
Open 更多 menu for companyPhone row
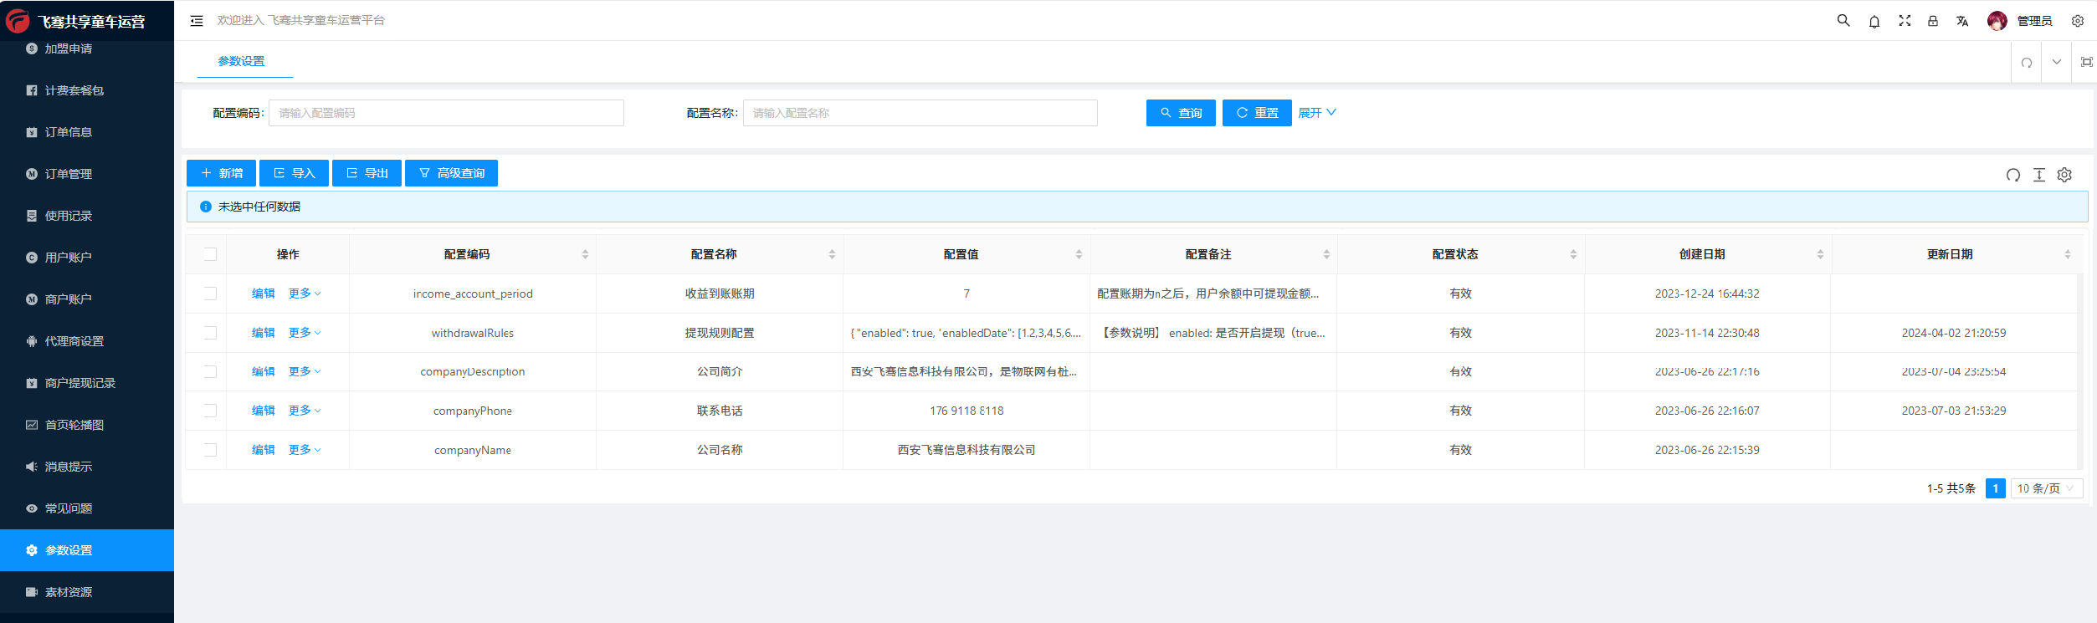(305, 411)
